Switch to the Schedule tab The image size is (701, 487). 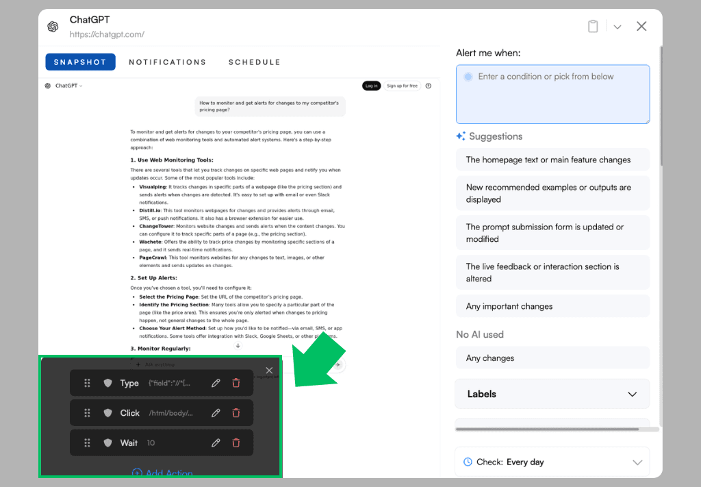(255, 62)
